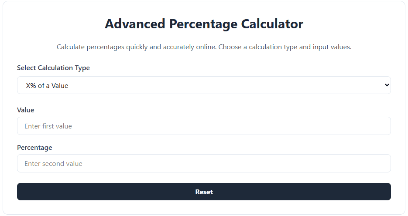Click the 'Advanced Percentage Calculator' heading

coord(204,24)
